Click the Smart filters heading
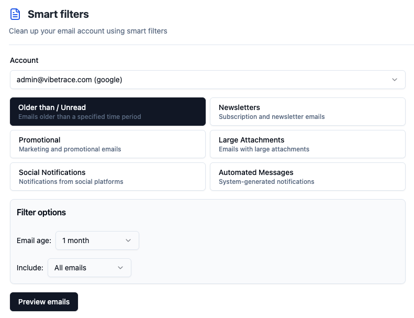The width and height of the screenshot is (414, 318). click(58, 14)
